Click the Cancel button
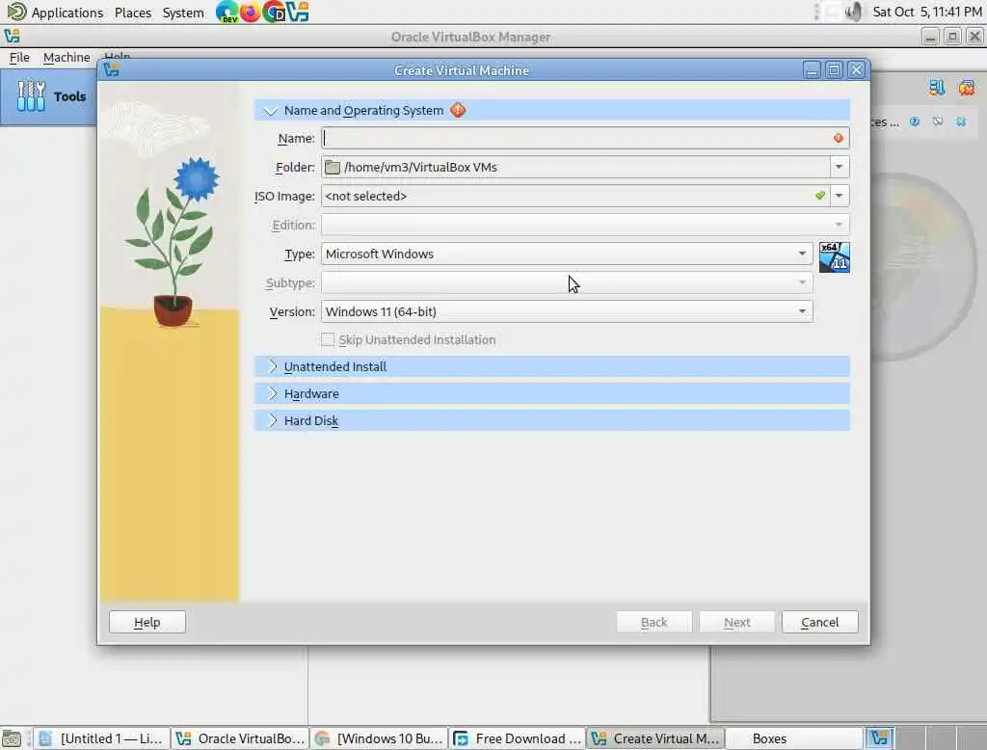The height and width of the screenshot is (750, 987). (x=819, y=622)
